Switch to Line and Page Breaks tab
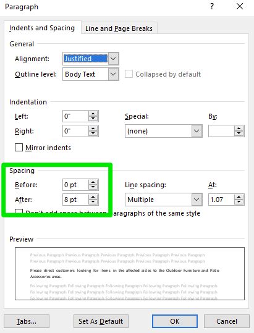The image size is (254, 333). pos(119,28)
